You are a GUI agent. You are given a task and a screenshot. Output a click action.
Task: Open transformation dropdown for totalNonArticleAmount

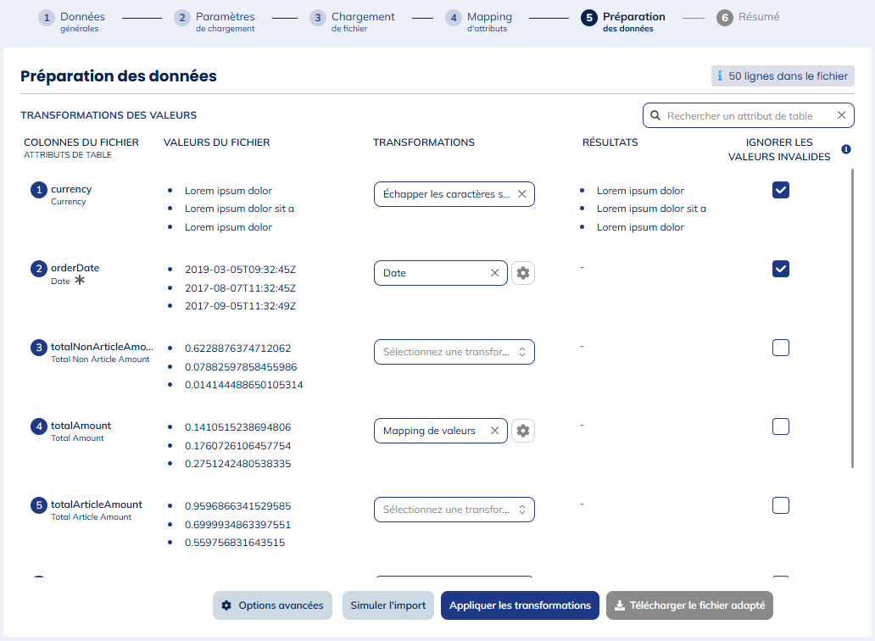coord(454,352)
